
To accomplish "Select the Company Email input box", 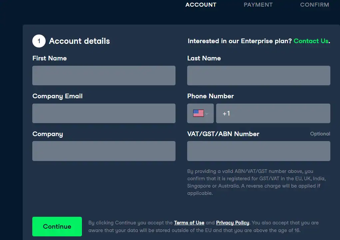I will (x=104, y=113).
